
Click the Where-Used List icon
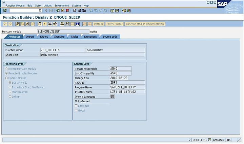coord(55,24)
